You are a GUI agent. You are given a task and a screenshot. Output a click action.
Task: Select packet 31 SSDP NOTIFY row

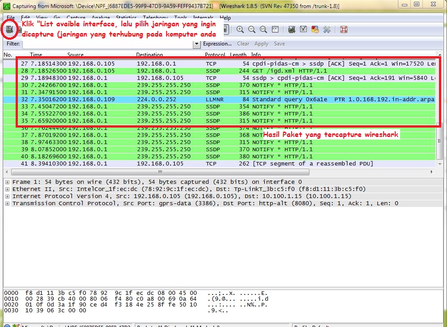[x=219, y=92]
